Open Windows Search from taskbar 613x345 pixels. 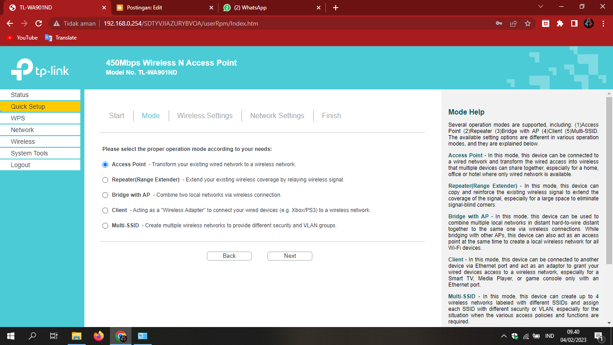[x=32, y=336]
